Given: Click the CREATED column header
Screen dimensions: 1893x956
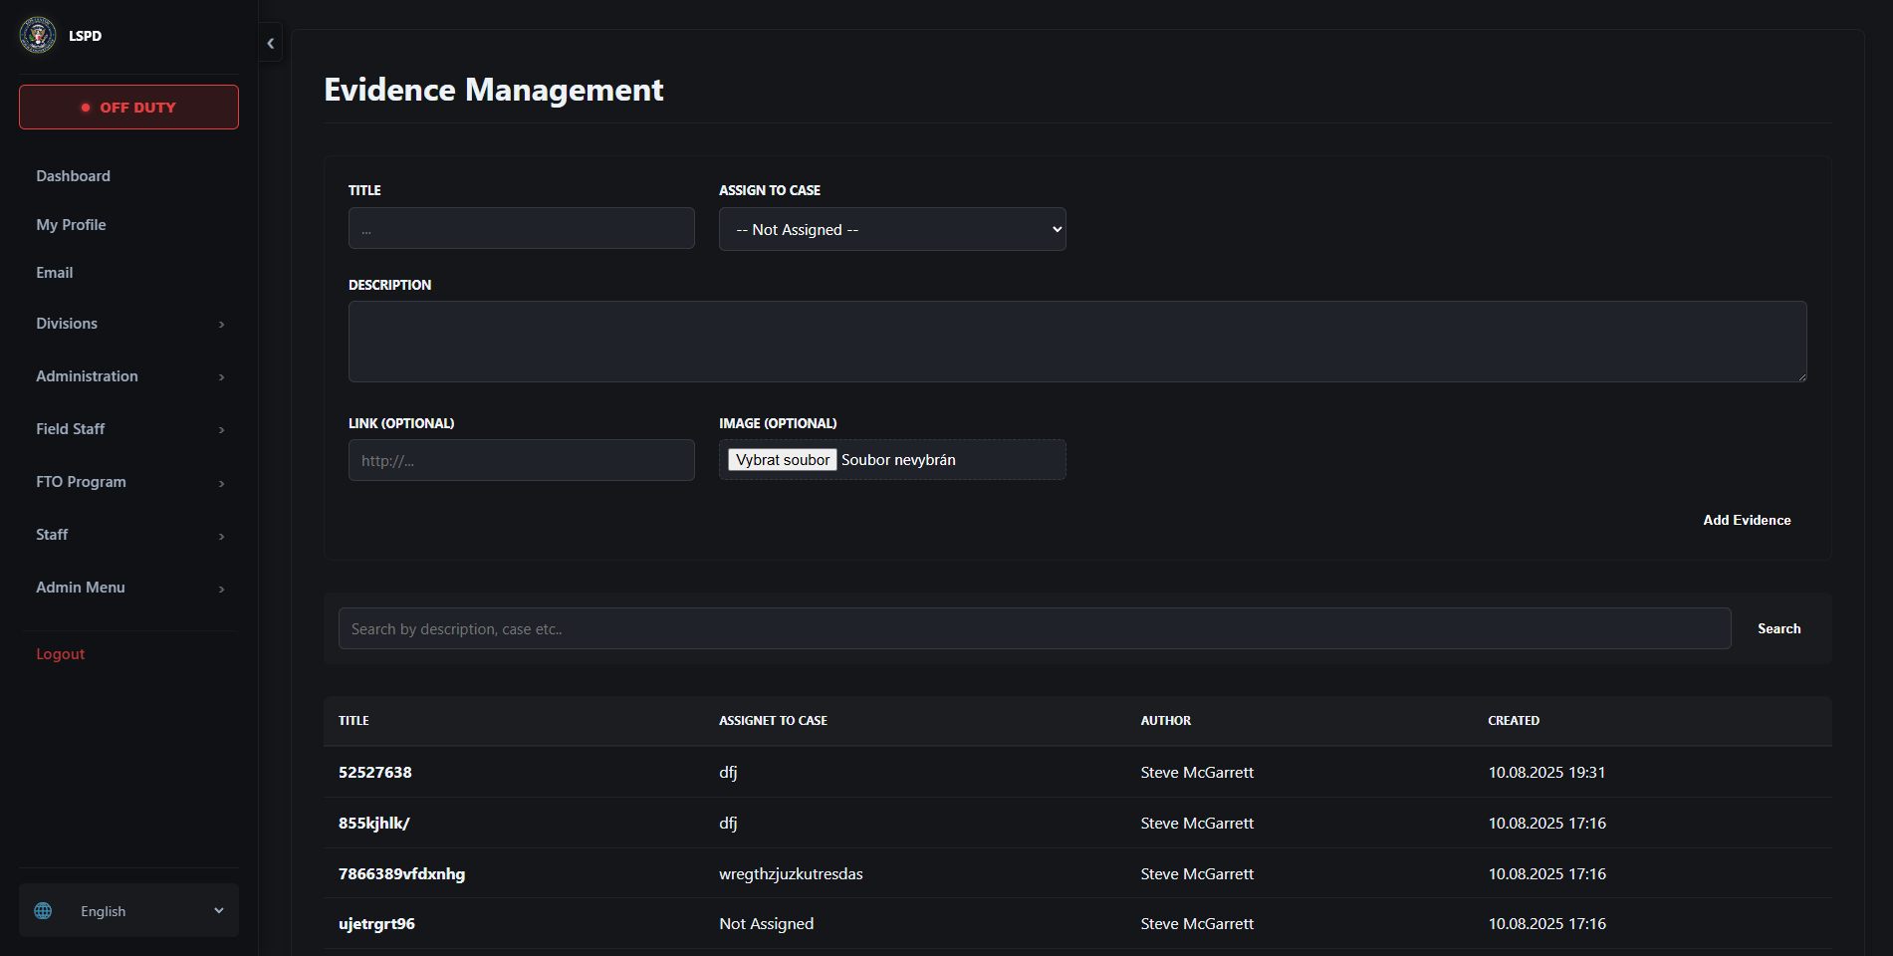Looking at the screenshot, I should pos(1514,721).
